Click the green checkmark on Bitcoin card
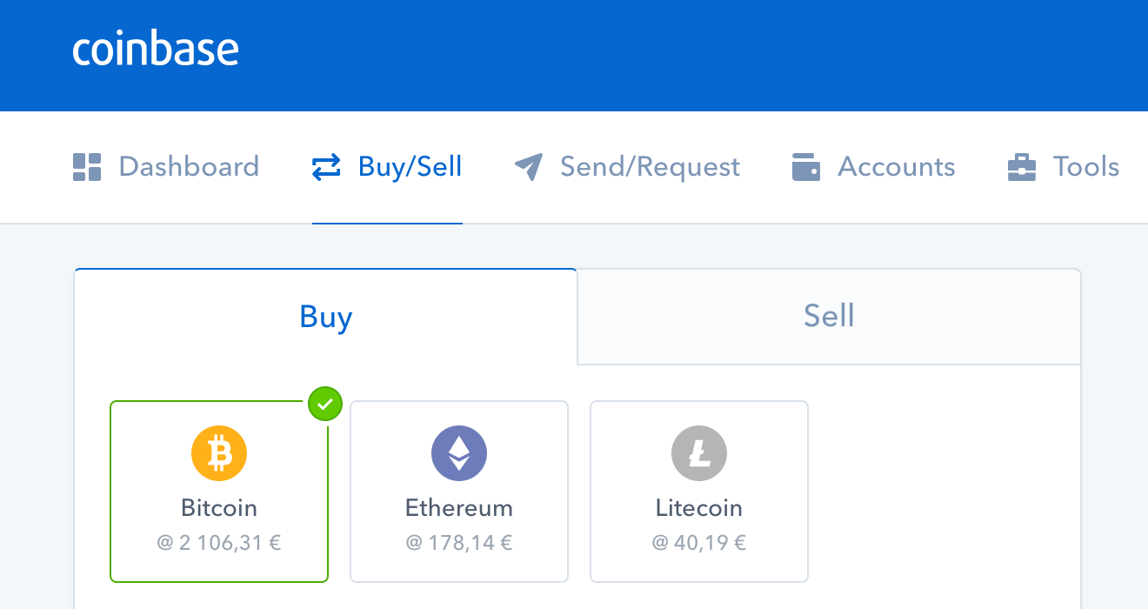This screenshot has width=1148, height=609. click(325, 404)
